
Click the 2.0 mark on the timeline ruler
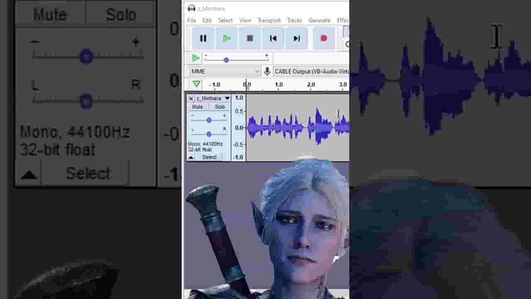311,85
